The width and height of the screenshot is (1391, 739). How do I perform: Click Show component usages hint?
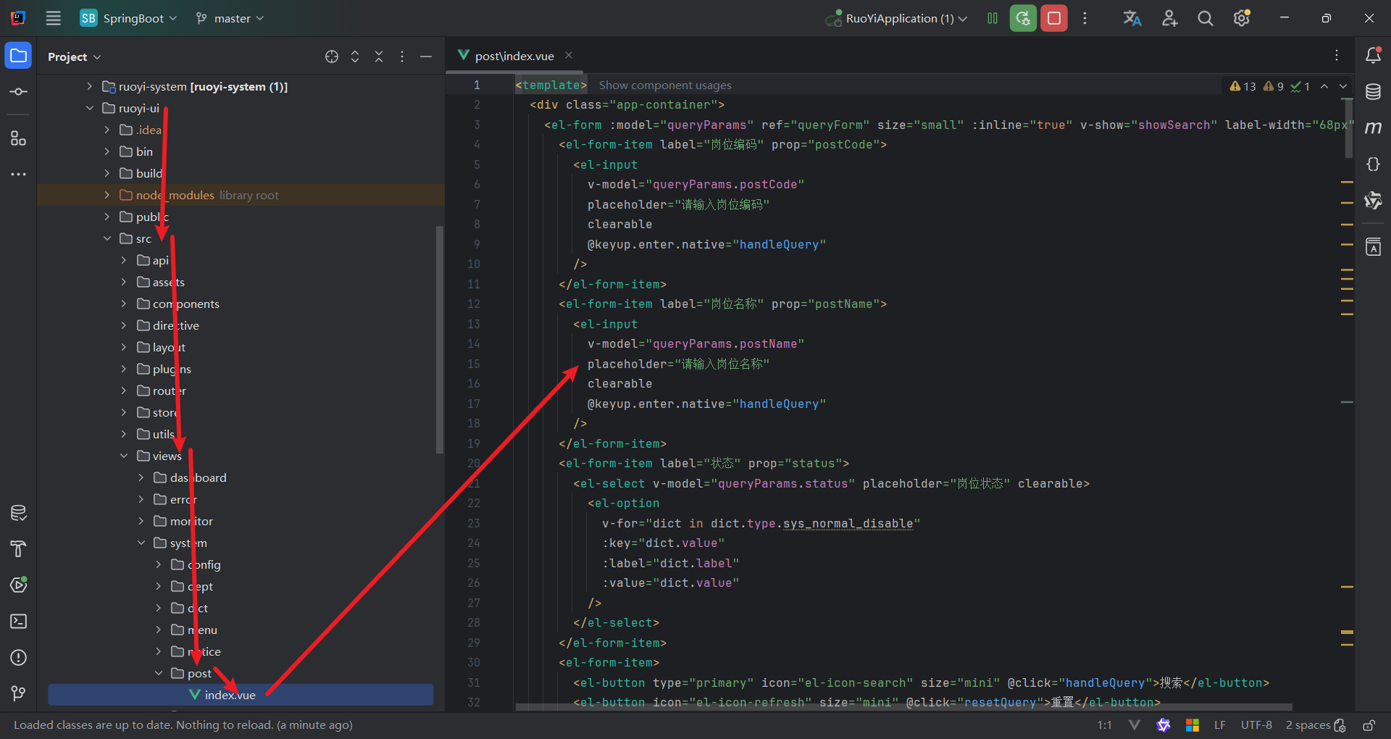coord(665,85)
